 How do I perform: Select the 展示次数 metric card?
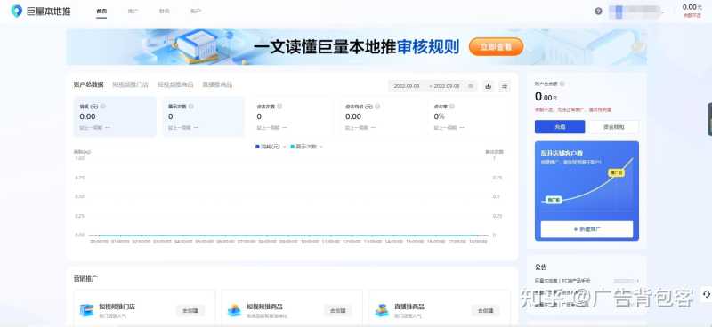(204, 116)
